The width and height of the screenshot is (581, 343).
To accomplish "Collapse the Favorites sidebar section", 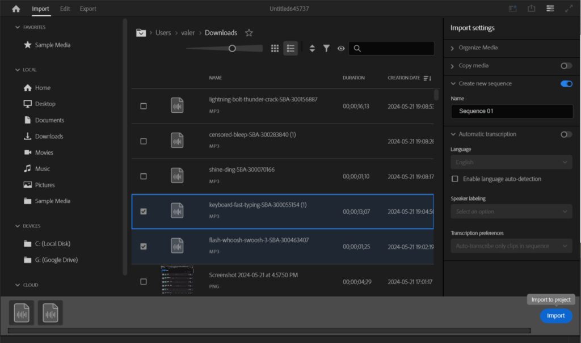I will [x=17, y=27].
